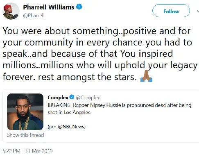Select the main tweet text body
The width and height of the screenshot is (199, 155).
(100, 54)
